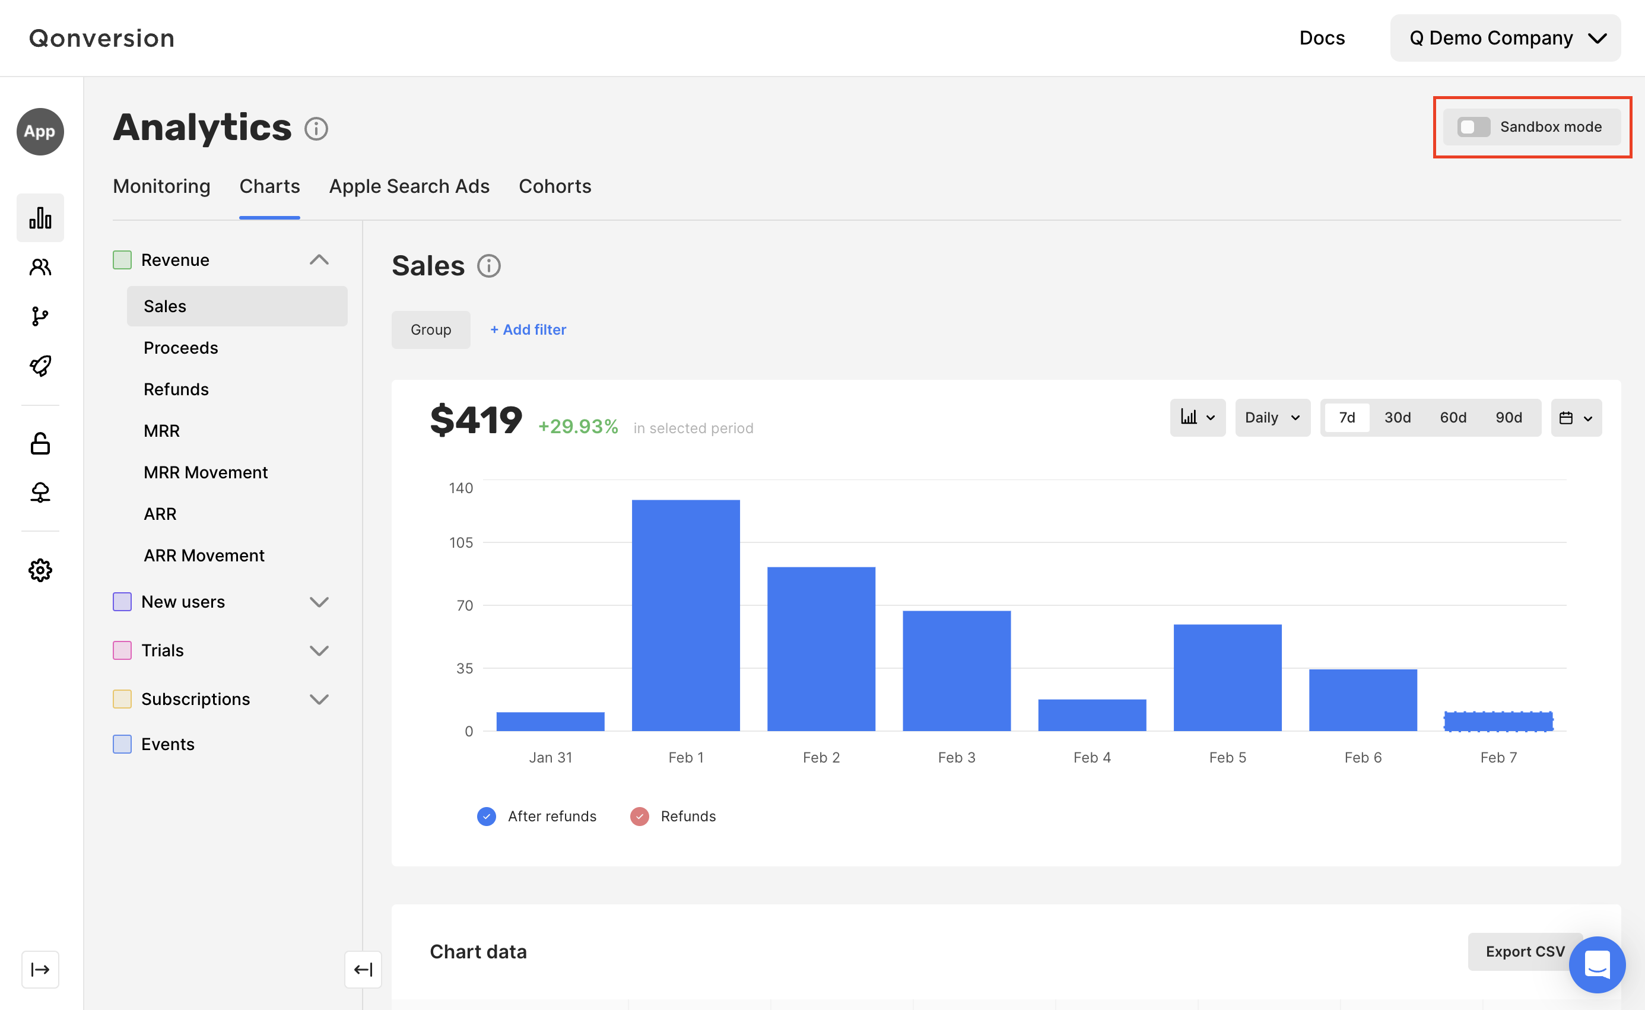Collapse the charts list panel arrow
1645x1010 pixels.
363,969
